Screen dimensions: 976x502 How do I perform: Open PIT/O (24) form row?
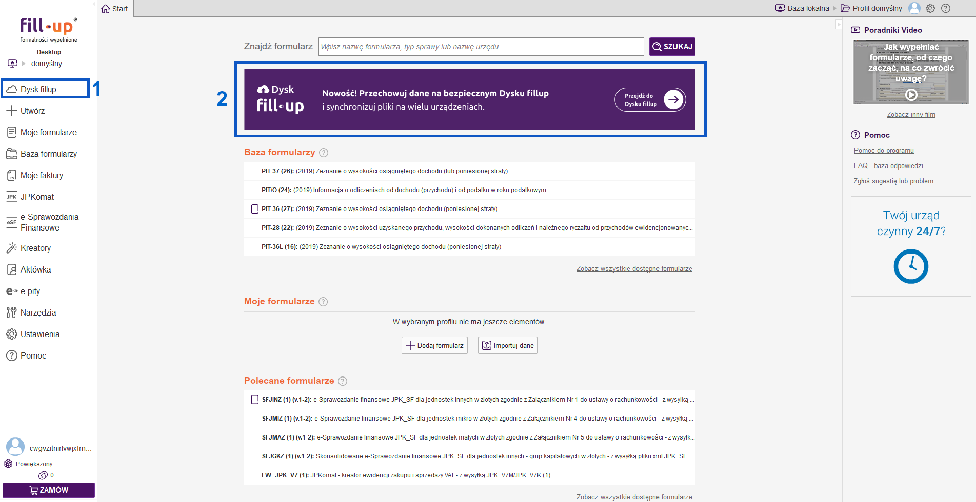point(470,190)
